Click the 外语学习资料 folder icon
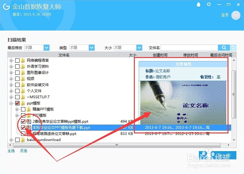Image resolution: width=244 pixels, height=174 pixels. tap(23, 67)
